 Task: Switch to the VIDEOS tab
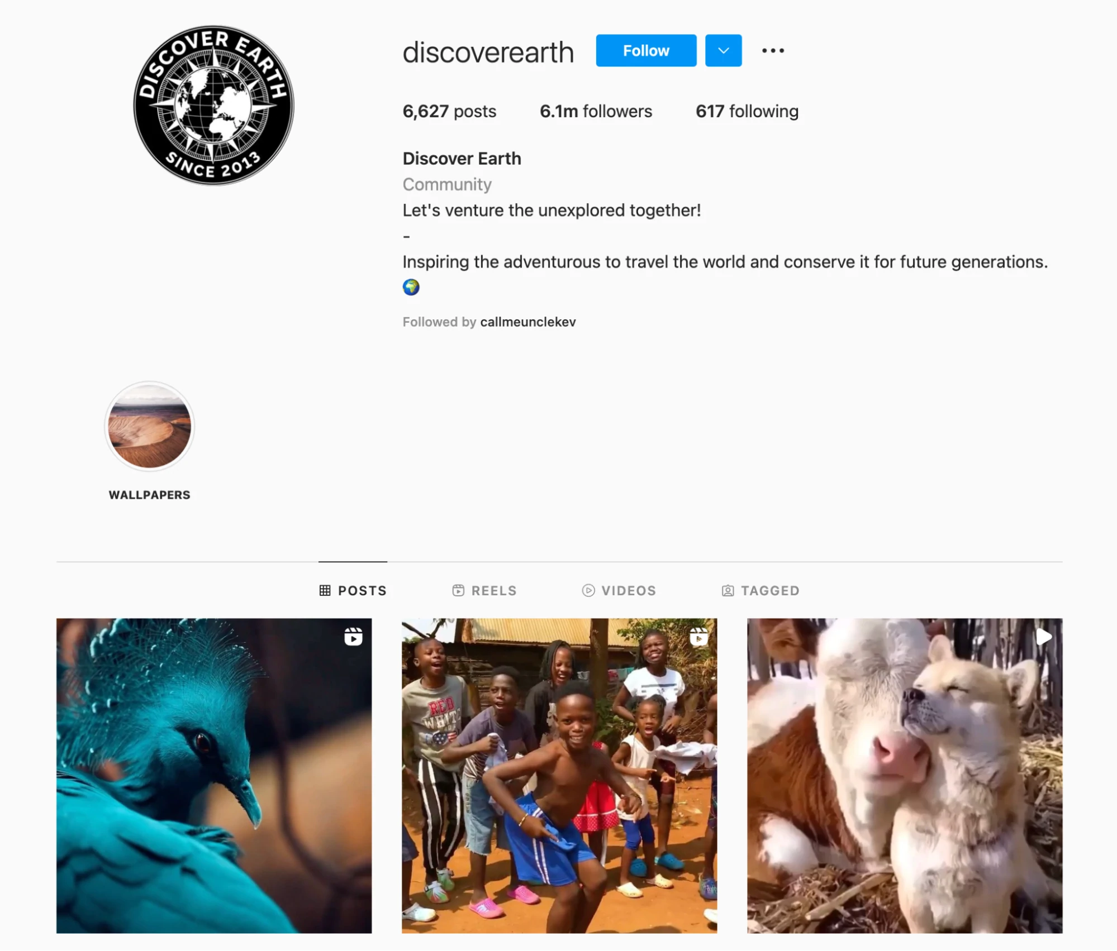619,590
